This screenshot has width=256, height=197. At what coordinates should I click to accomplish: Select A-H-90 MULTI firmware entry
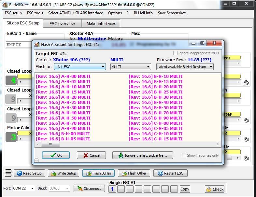click(x=63, y=129)
